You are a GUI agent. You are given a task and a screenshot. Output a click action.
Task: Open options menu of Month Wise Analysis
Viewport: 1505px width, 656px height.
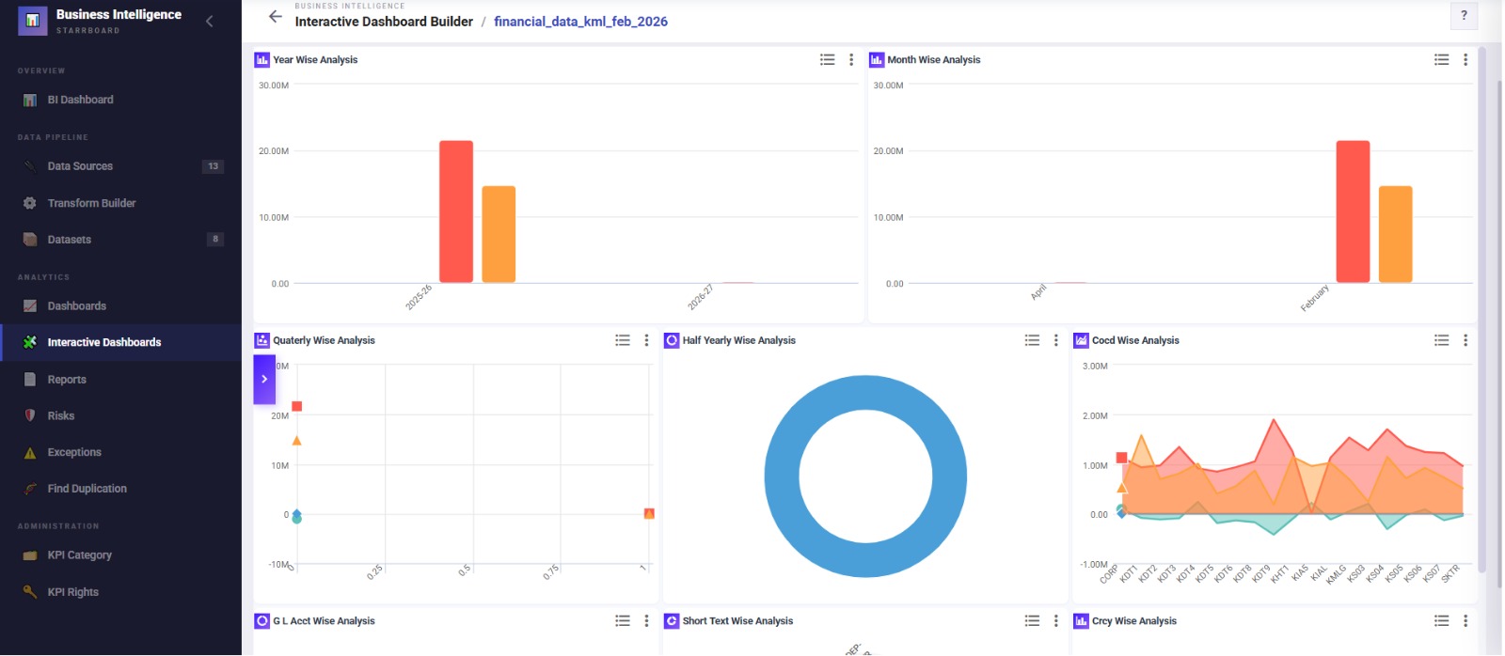1465,59
